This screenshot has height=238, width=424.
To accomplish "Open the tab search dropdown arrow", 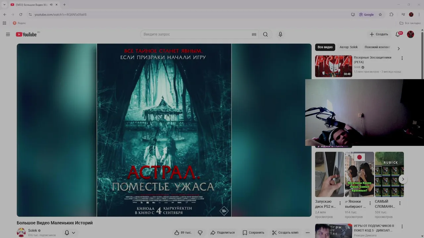I will point(4,5).
